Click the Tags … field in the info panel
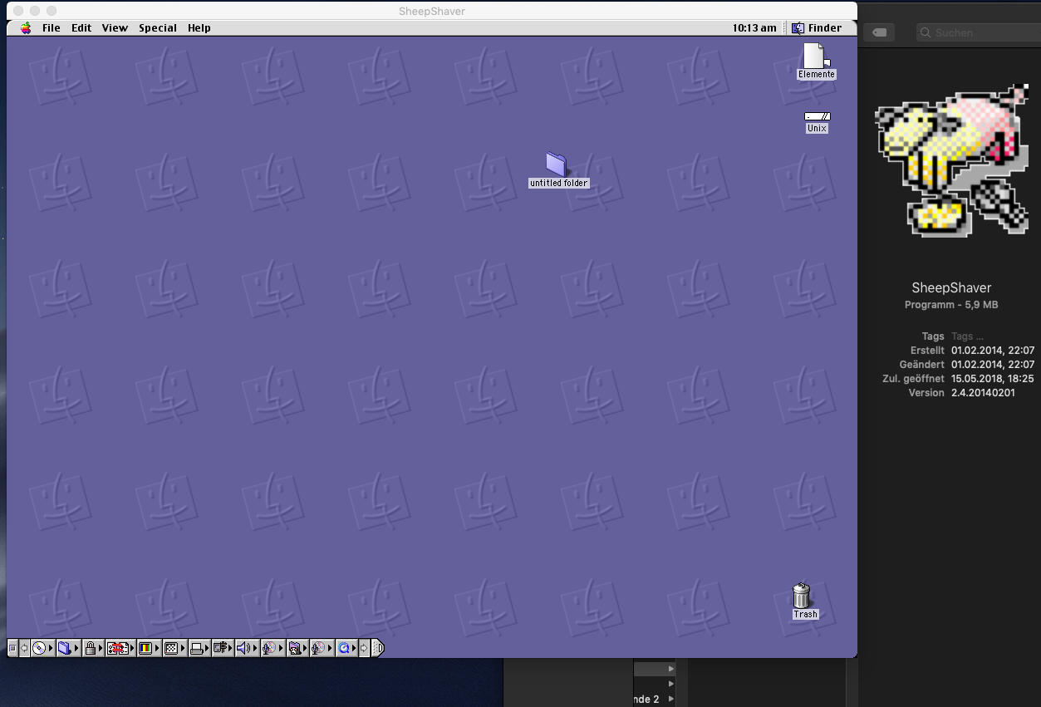This screenshot has width=1041, height=707. point(967,336)
